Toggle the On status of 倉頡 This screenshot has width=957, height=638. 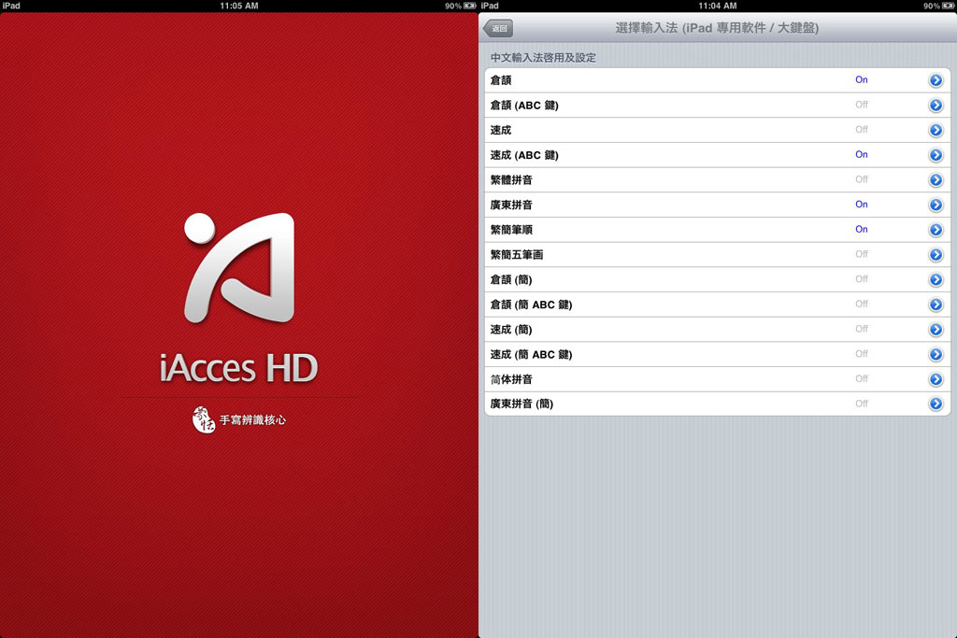[x=861, y=80]
